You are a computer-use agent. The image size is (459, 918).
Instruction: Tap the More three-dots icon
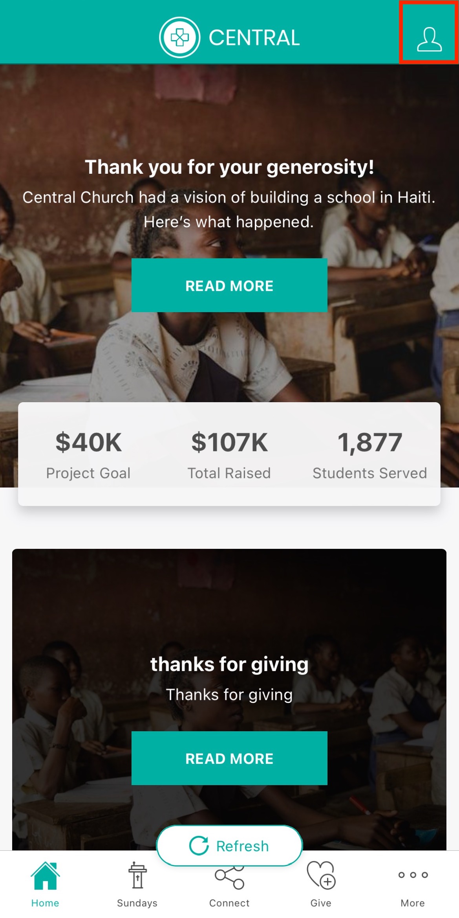point(413,875)
